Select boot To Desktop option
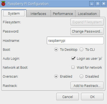This screenshot has width=107, height=104. 66,49
